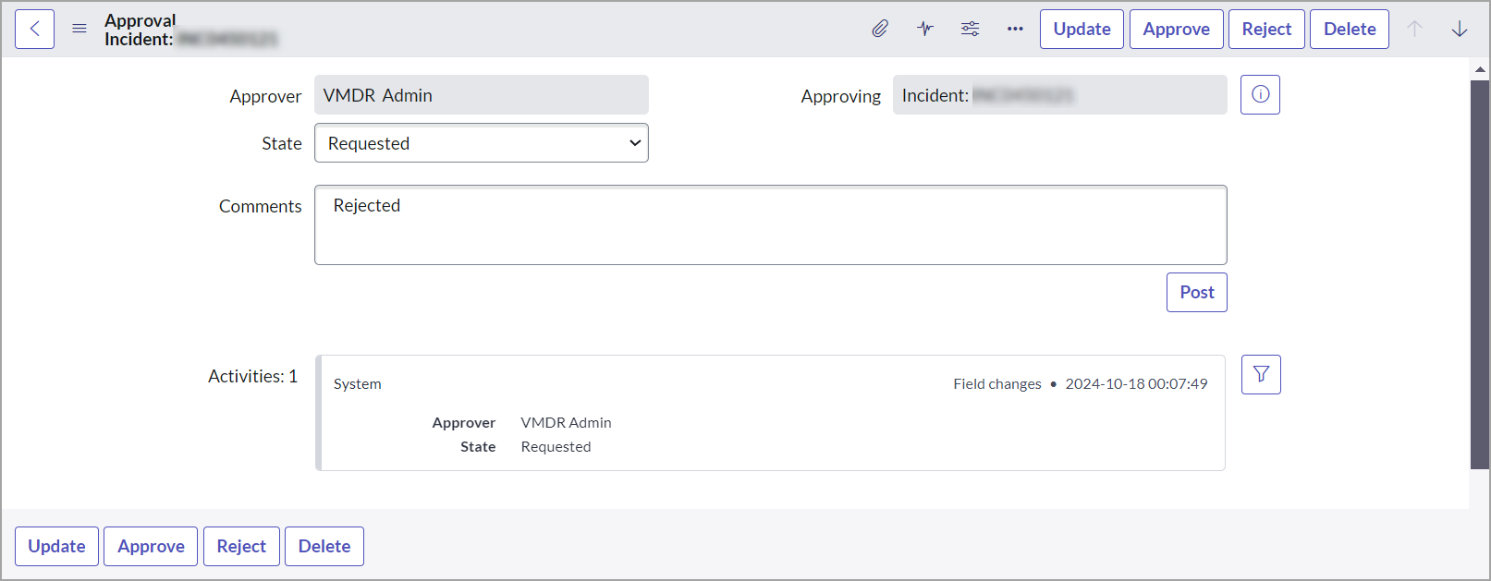Toggle the activity stream icon

click(925, 29)
